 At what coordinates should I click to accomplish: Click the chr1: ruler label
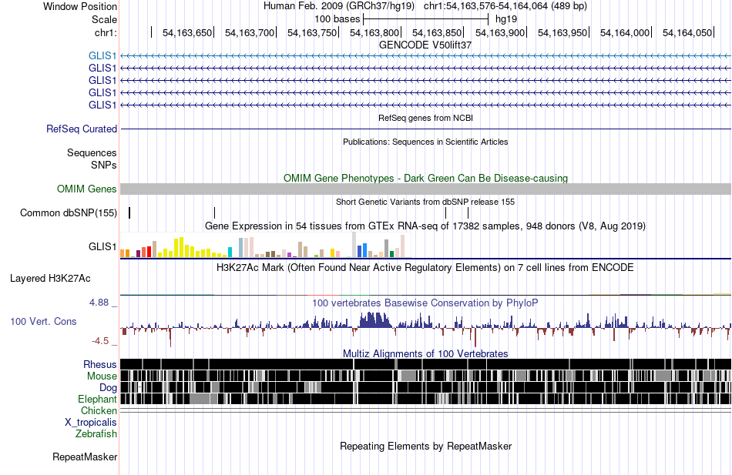point(106,32)
